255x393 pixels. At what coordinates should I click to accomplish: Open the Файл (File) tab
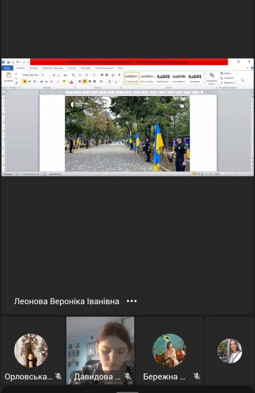coord(7,68)
